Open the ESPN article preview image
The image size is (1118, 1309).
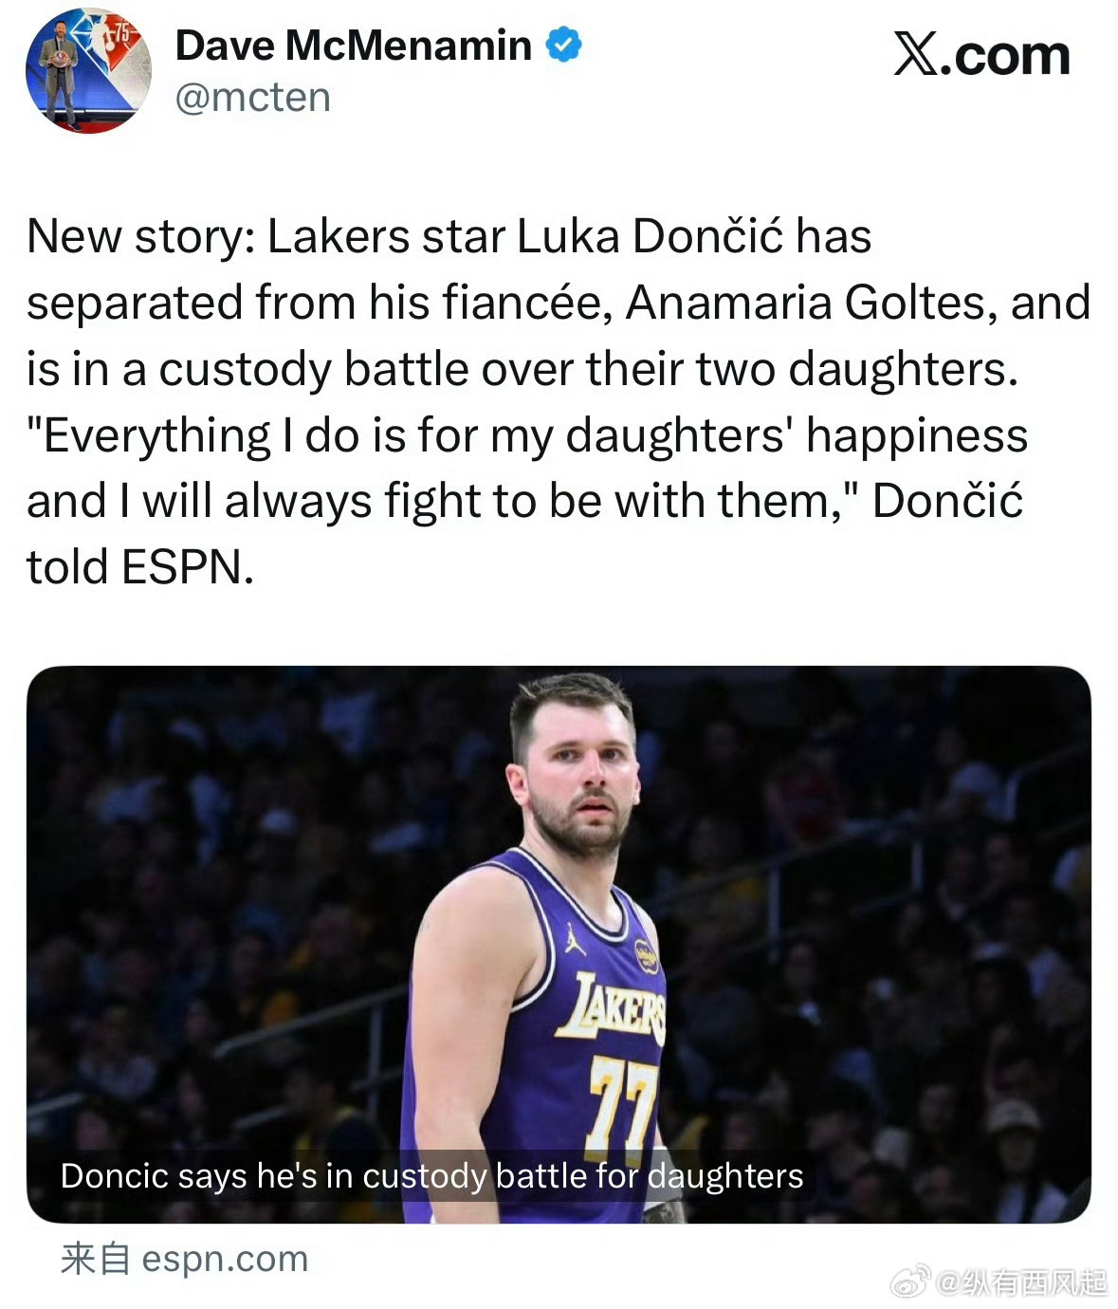559,944
